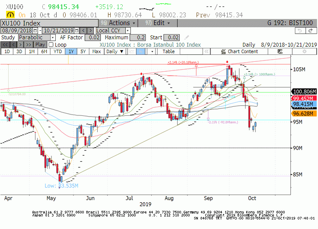Expand chart type dropdown arrow
Image resolution: width=318 pixels, height=229 pixels.
click(152, 51)
